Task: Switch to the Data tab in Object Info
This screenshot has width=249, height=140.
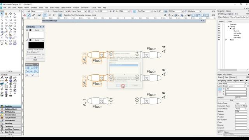Action: 226,77
